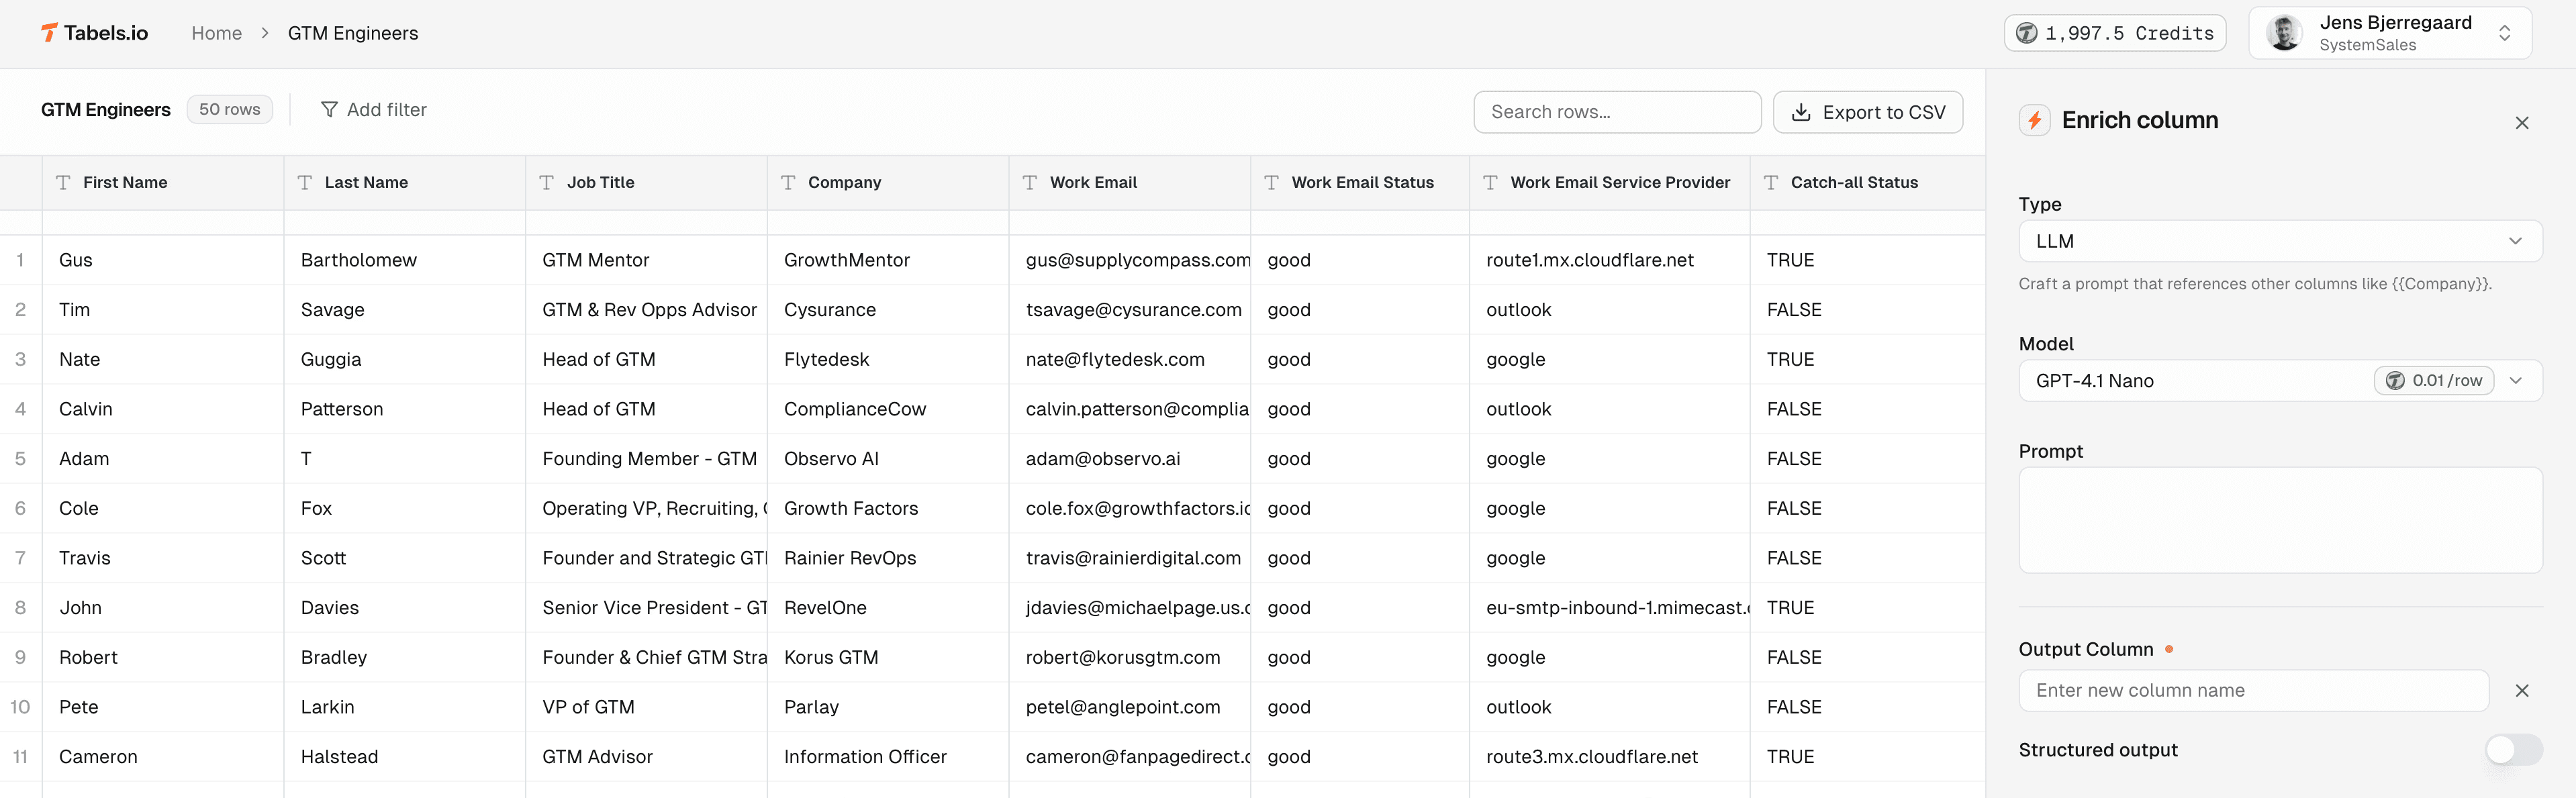Click Jens Bjerregaard's profile avatar

click(x=2284, y=33)
